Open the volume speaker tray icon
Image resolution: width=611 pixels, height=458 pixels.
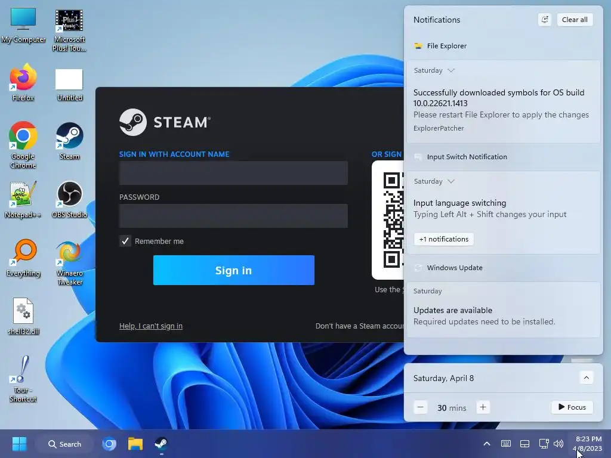tap(558, 444)
